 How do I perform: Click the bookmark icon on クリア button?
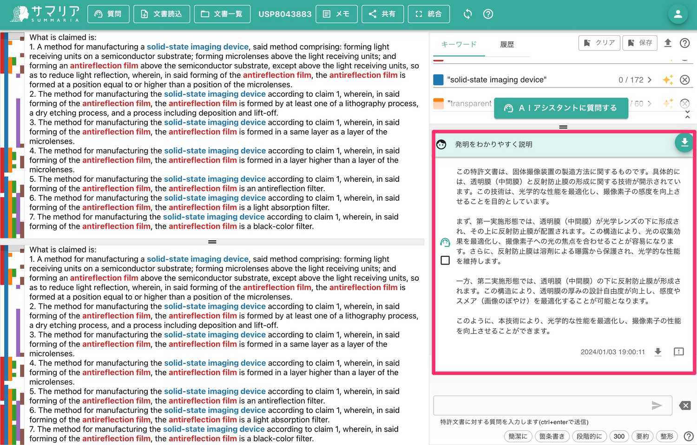pos(587,43)
